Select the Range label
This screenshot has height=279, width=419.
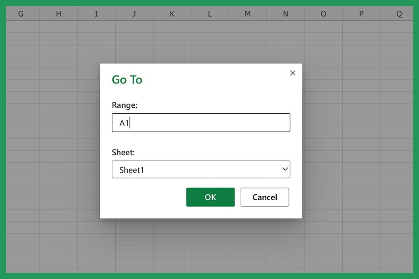pos(124,105)
